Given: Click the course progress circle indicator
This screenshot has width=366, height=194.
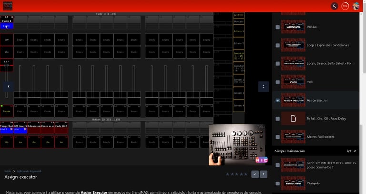Looking at the screenshot, I should click(345, 6).
